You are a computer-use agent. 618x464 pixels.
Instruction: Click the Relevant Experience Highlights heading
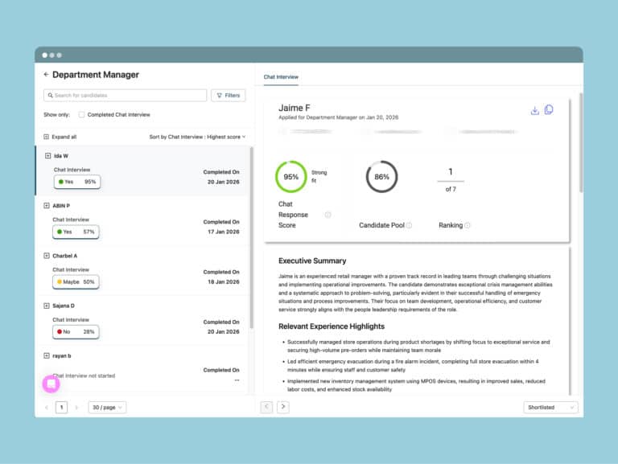(x=332, y=326)
